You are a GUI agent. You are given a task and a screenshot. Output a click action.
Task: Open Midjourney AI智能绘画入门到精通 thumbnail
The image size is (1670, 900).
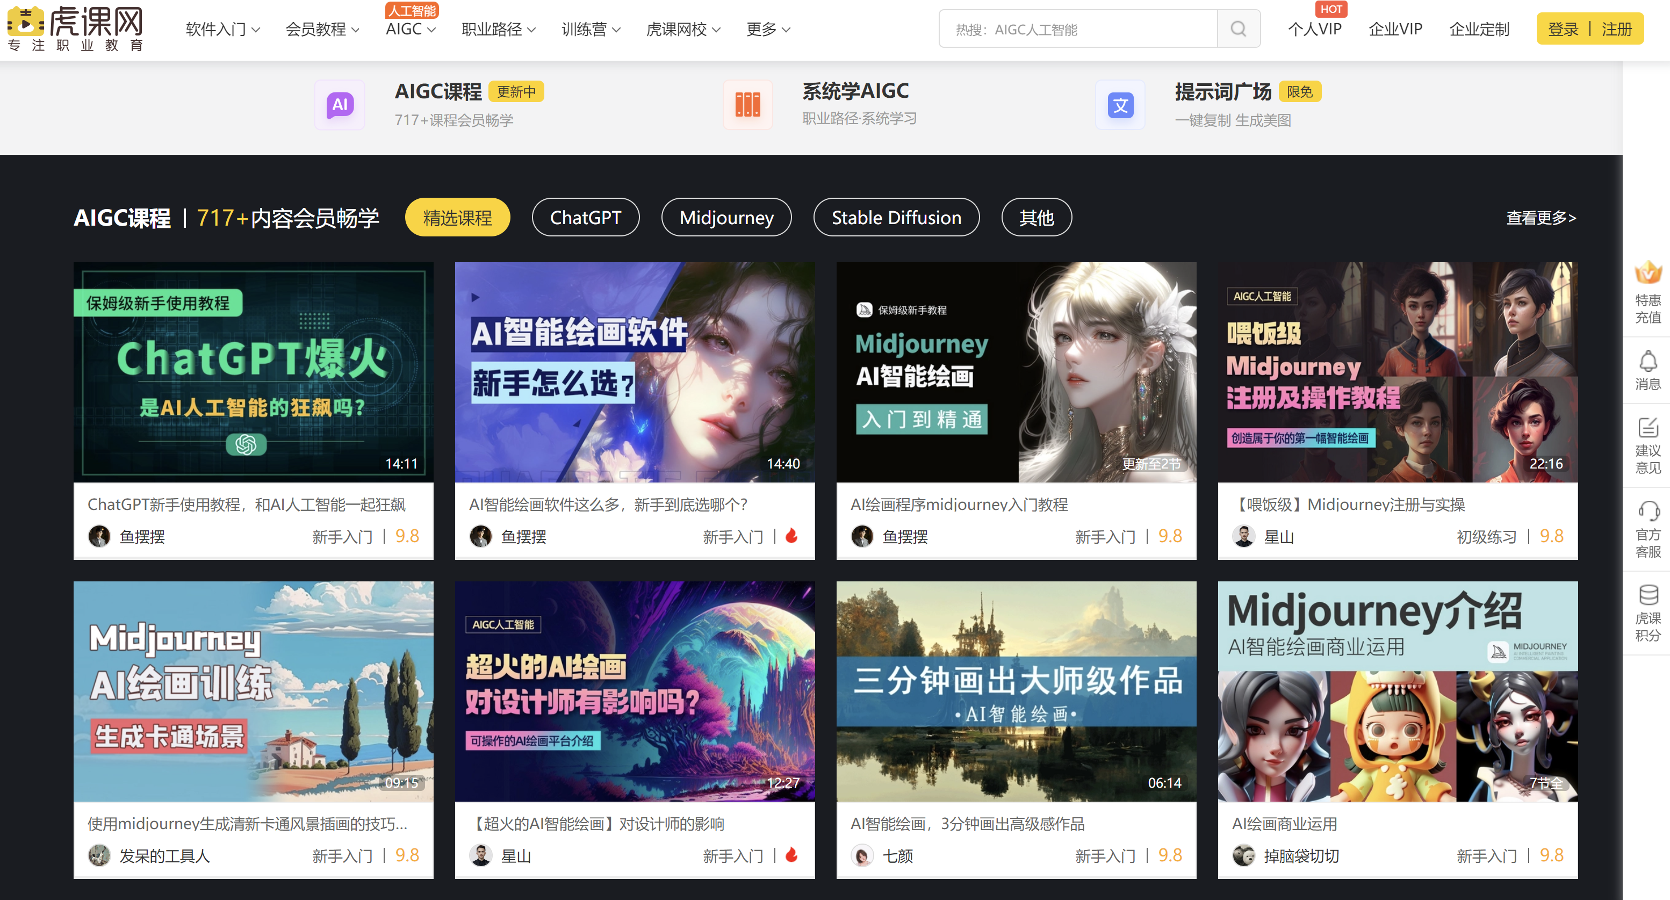pos(1016,371)
